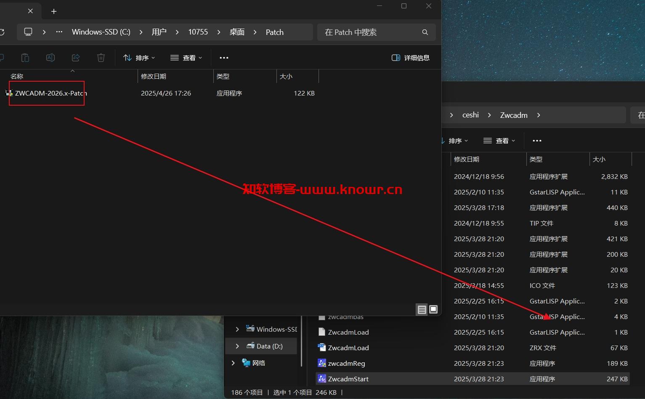This screenshot has height=399, width=645.
Task: Open the 查看 dropdown in Zwcadm window
Action: click(x=499, y=141)
